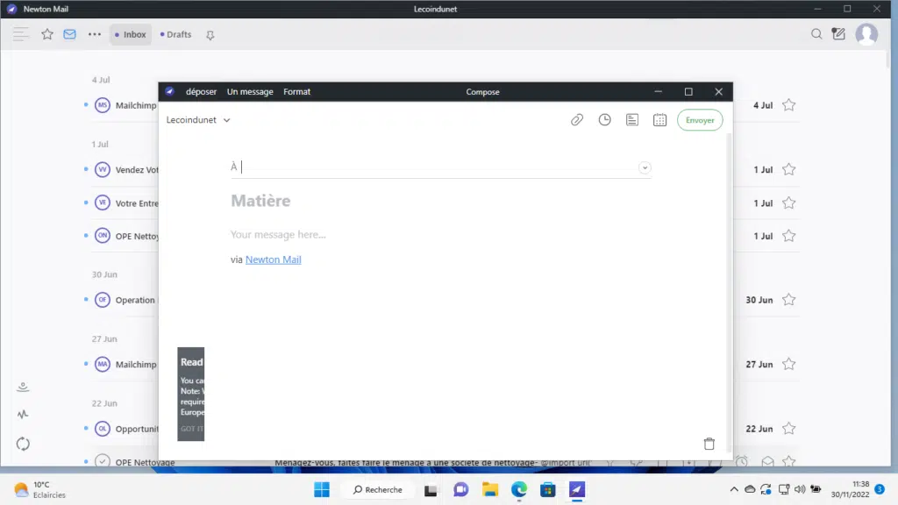Viewport: 898px width, 505px height.
Task: Switch to the Inbox tab
Action: pyautogui.click(x=131, y=34)
